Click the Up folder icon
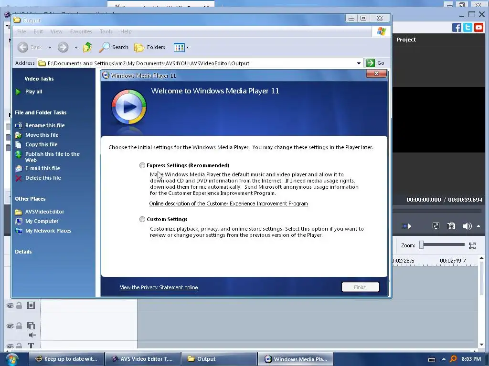This screenshot has height=366, width=489. point(87,47)
